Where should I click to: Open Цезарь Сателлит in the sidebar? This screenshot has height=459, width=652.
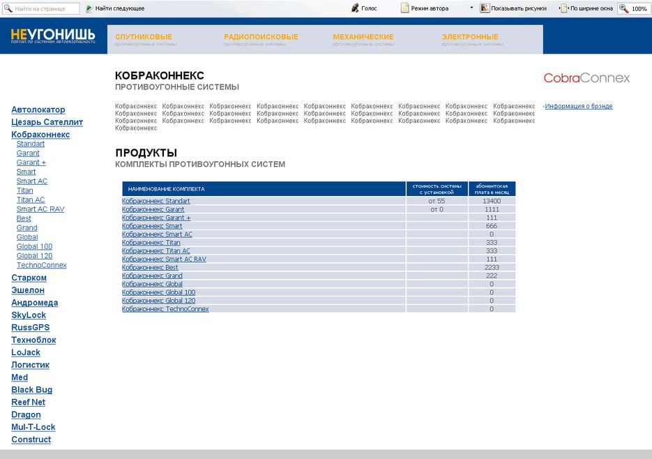[47, 122]
